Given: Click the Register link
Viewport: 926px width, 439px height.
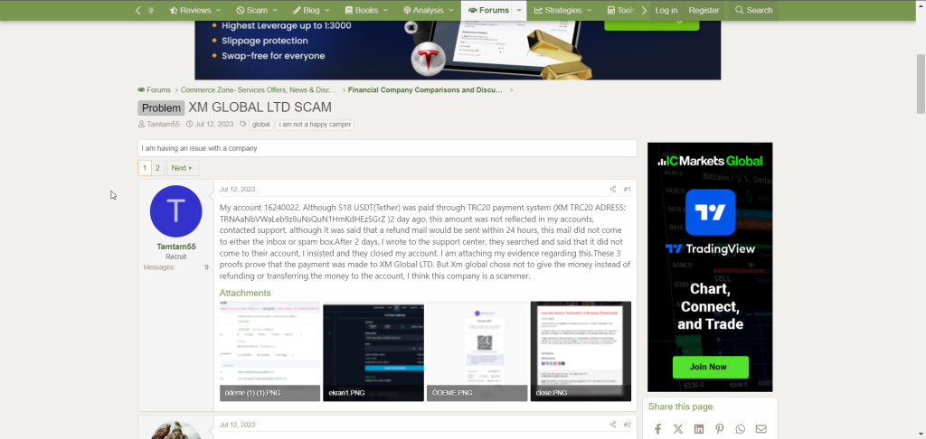Looking at the screenshot, I should pyautogui.click(x=704, y=10).
